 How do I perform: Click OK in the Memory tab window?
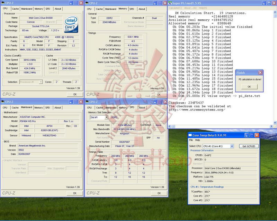coord(159,95)
